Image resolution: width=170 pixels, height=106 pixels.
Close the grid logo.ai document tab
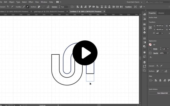[67, 11]
